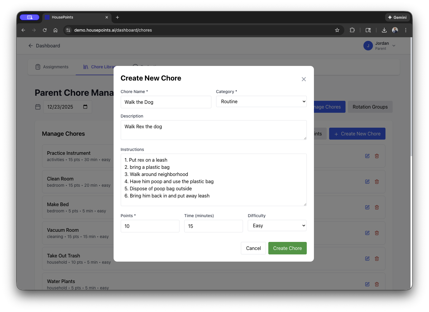Click into the Description text area
Viewport: 429px width, 312px height.
point(213,130)
